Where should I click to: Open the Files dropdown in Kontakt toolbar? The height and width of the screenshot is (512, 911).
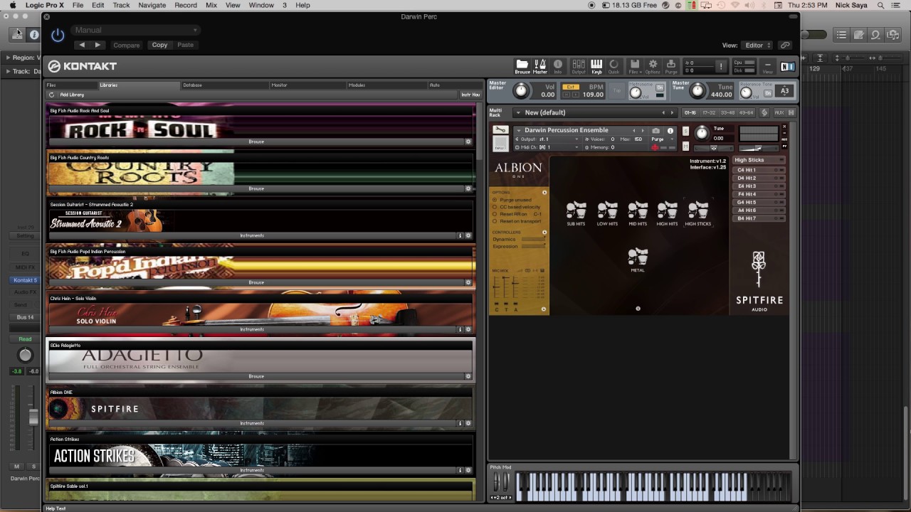[634, 66]
